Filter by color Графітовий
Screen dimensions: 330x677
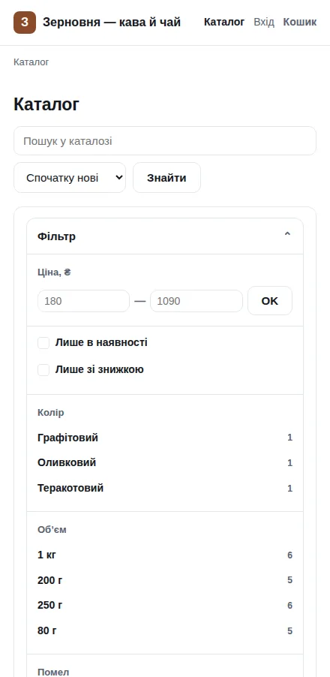click(x=165, y=438)
